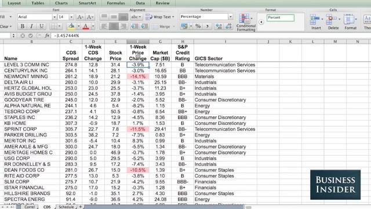Click formula bar value -3.457444%
371x209 pixels.
[67, 35]
